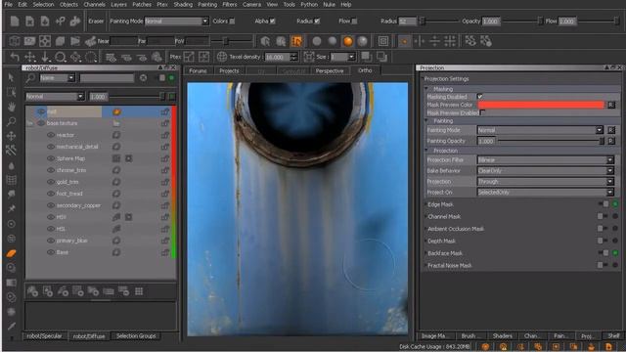Click the four-way move arrows toolbar icon
The width and height of the screenshot is (626, 352).
[x=30, y=57]
